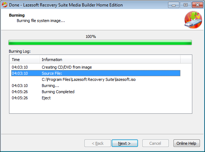Click the Information column header
Image resolution: width=205 pixels, height=152 pixels.
[x=110, y=60]
